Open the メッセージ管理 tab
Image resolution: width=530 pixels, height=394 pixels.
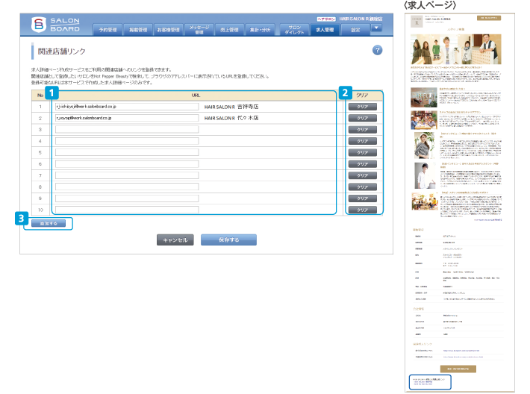pos(199,30)
